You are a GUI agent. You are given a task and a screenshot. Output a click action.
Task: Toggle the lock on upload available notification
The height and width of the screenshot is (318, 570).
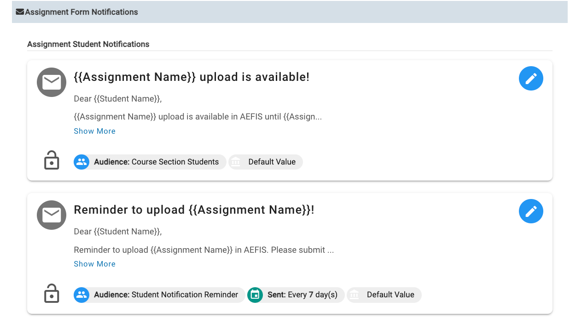tap(52, 161)
